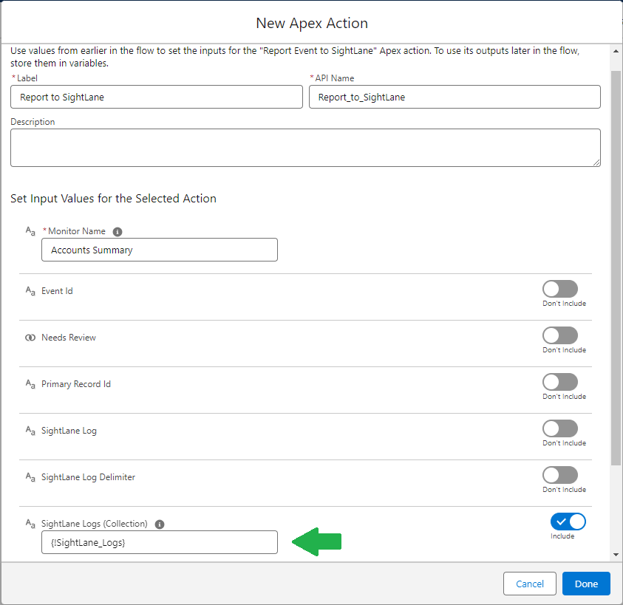Click the text type icon beside SightLane Logs (Collection)
This screenshot has width=623, height=605.
pyautogui.click(x=30, y=524)
